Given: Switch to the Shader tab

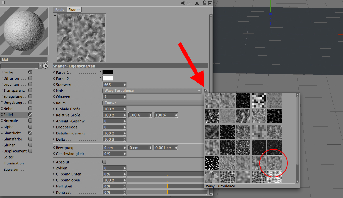Looking at the screenshot, I should click(x=74, y=10).
